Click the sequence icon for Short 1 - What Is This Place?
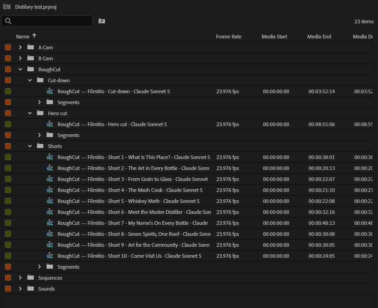Screen dimensions: 378x308 pyautogui.click(x=50, y=157)
